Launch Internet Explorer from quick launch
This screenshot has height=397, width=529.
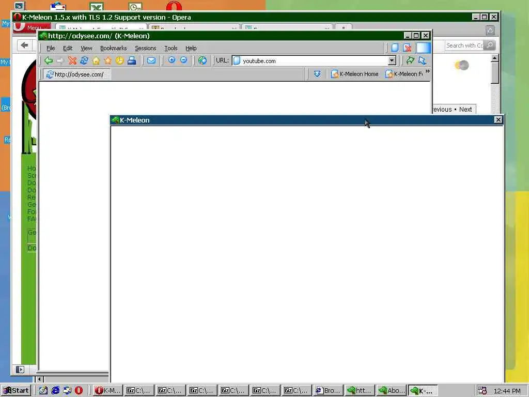tap(55, 391)
